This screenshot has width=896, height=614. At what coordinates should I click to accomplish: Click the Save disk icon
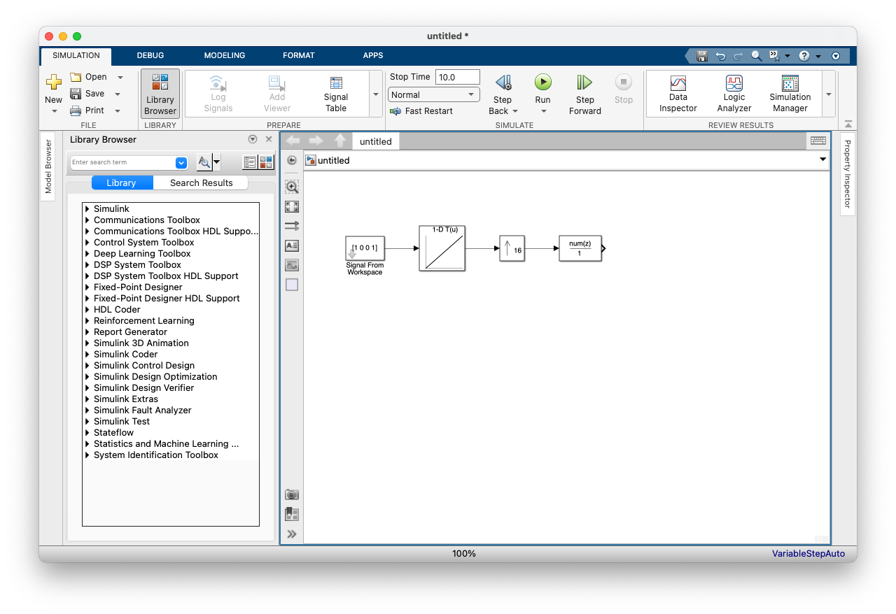tap(76, 94)
